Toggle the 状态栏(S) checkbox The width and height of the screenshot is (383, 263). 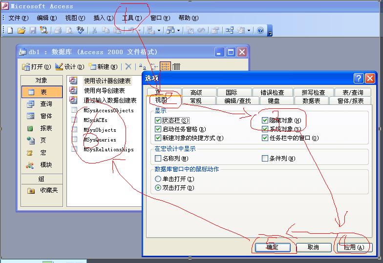tap(158, 120)
